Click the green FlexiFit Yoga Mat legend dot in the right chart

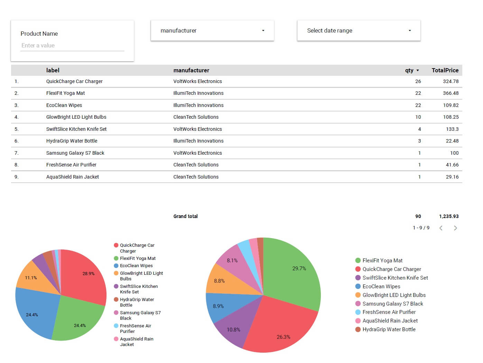coord(358,261)
